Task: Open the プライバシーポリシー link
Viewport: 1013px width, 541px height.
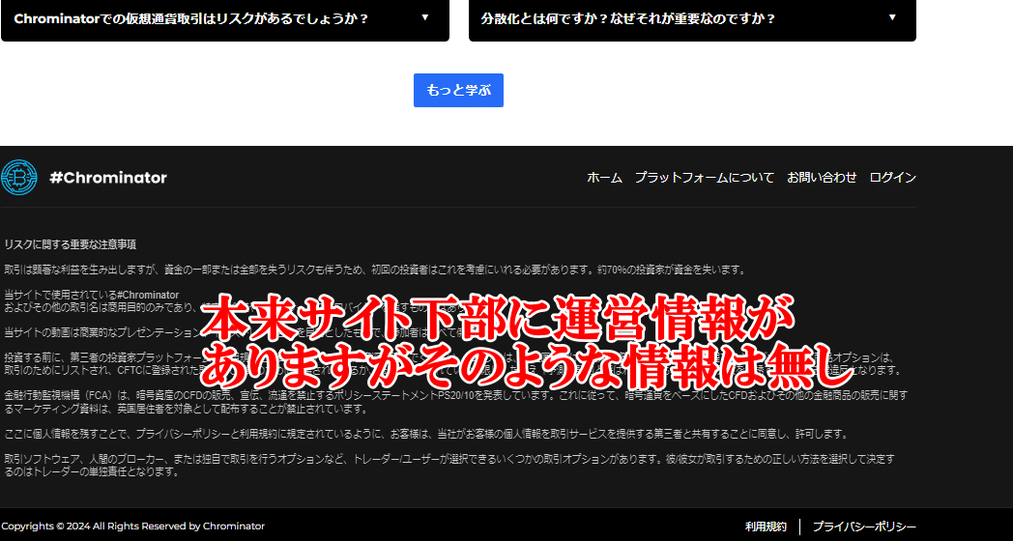Action: 864,527
